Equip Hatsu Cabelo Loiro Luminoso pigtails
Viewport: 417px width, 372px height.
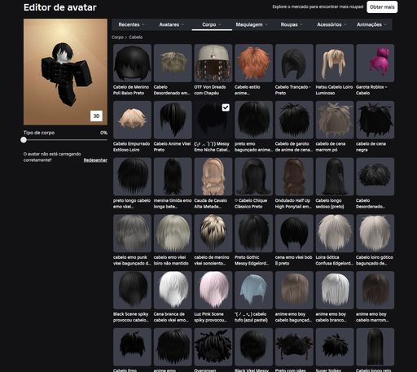click(x=335, y=63)
